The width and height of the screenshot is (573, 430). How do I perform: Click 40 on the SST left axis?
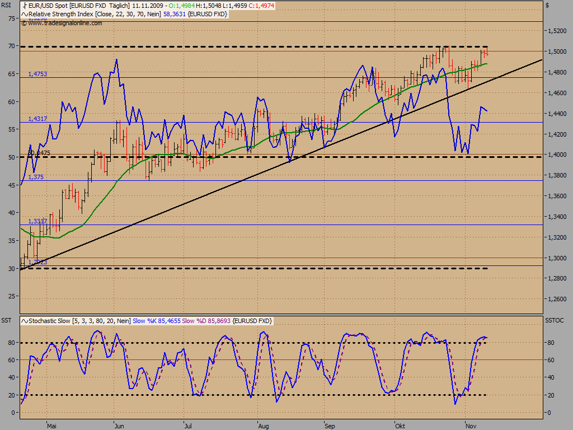coord(11,378)
